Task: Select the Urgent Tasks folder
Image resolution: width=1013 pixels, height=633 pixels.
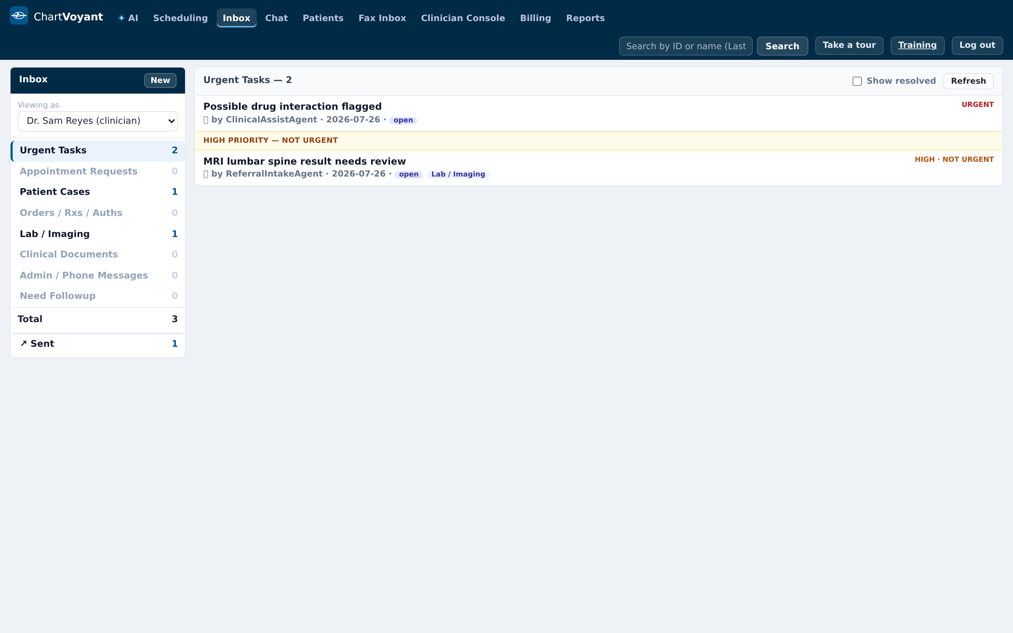Action: pos(97,151)
